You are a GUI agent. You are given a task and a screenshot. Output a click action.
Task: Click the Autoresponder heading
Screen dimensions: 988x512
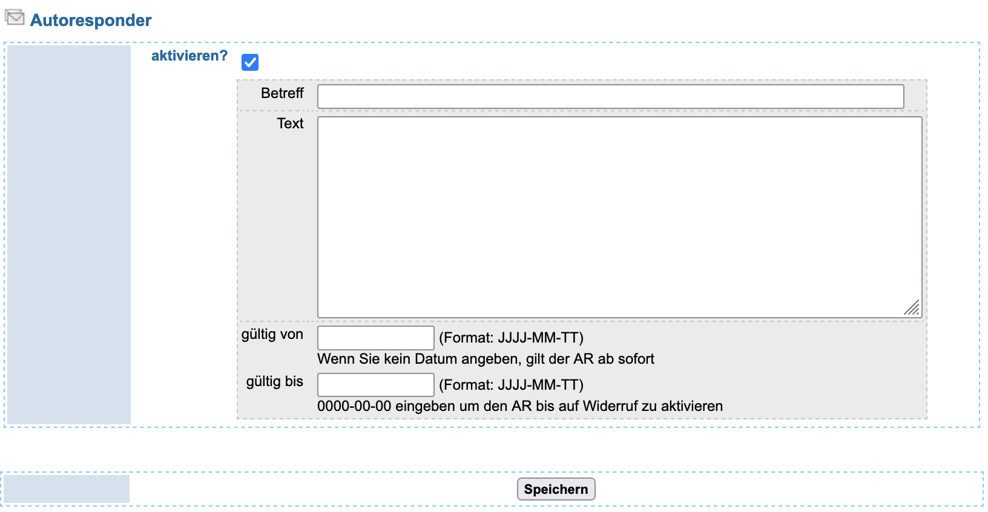point(91,20)
